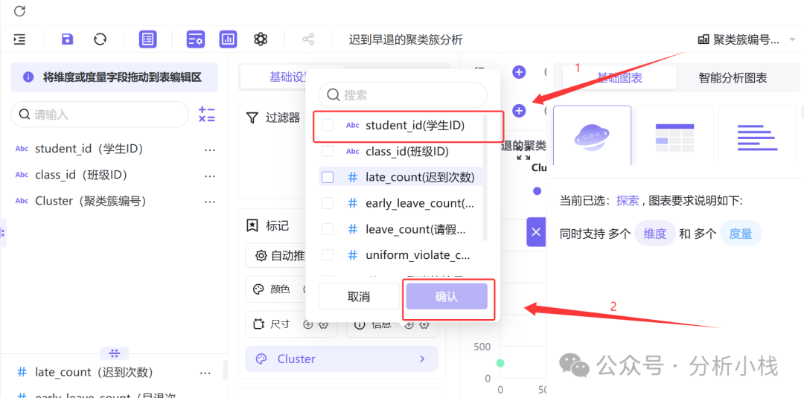Switch to the 基础图表 tab

click(x=619, y=78)
